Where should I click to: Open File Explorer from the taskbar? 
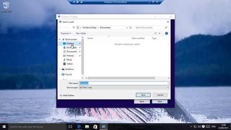coord(87,127)
